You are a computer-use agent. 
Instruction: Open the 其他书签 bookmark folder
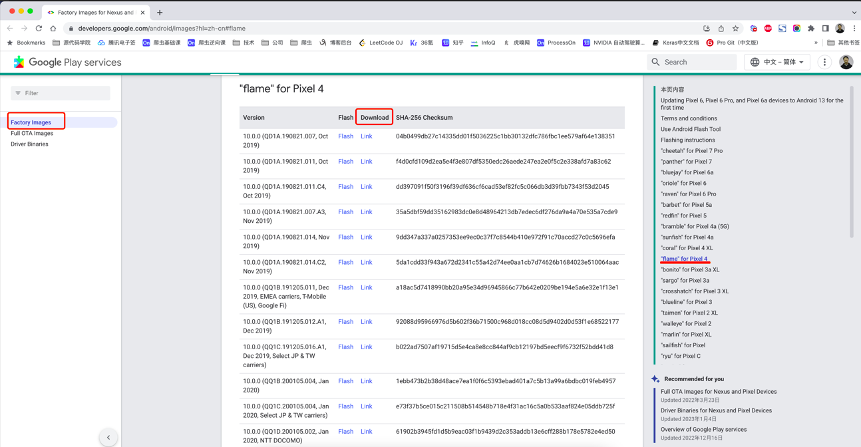(x=843, y=43)
